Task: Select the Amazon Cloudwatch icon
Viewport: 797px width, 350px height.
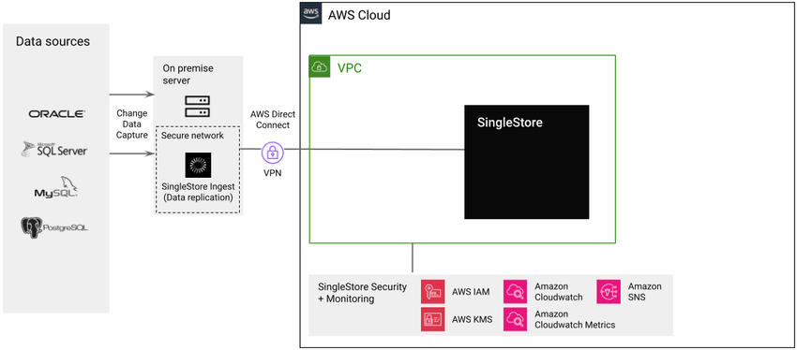Action: point(516,292)
